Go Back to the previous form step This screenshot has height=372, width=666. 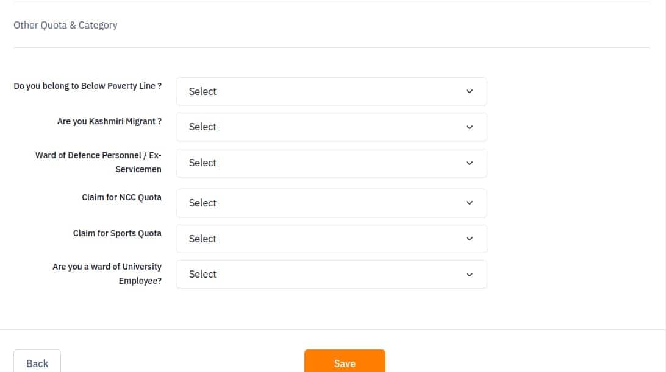click(37, 362)
